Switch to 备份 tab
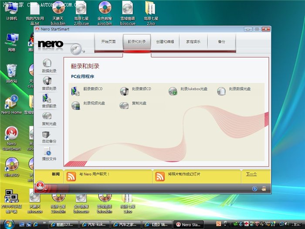The height and width of the screenshot is (229, 305). 221,42
